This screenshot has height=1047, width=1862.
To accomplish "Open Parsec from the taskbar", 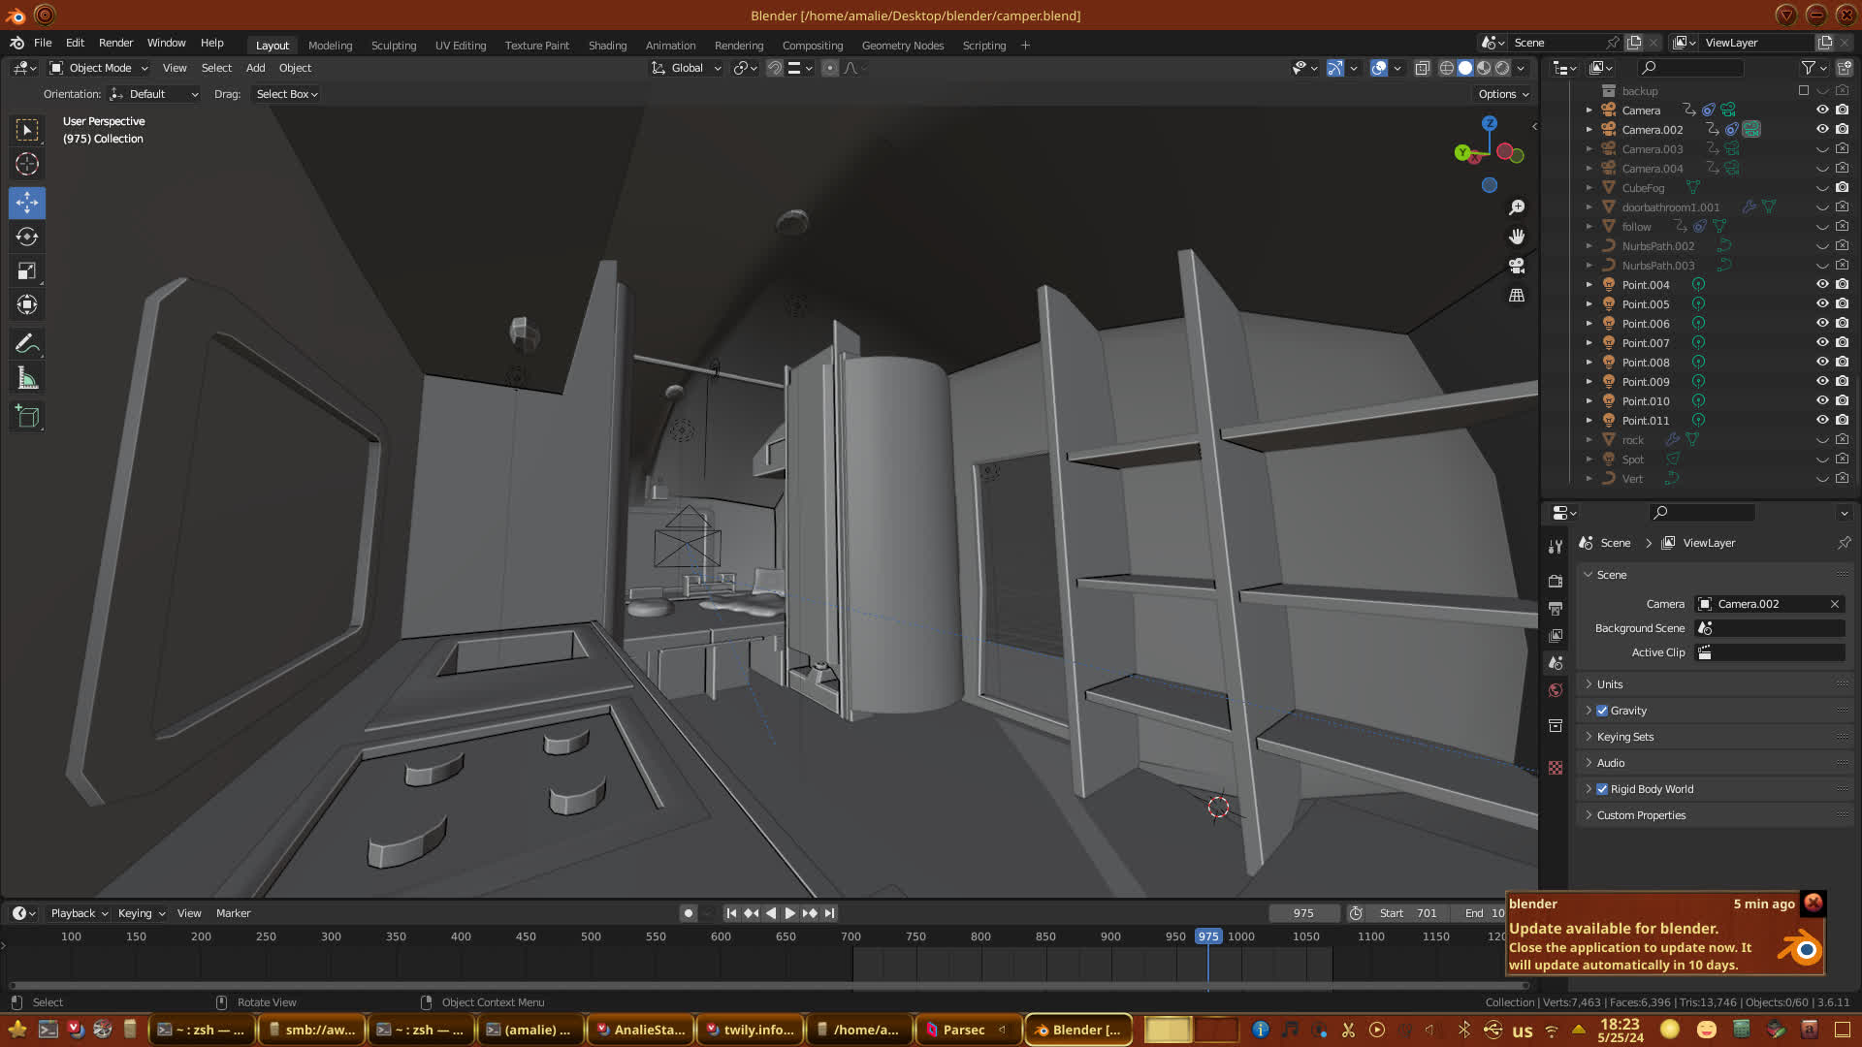I will [x=963, y=1030].
